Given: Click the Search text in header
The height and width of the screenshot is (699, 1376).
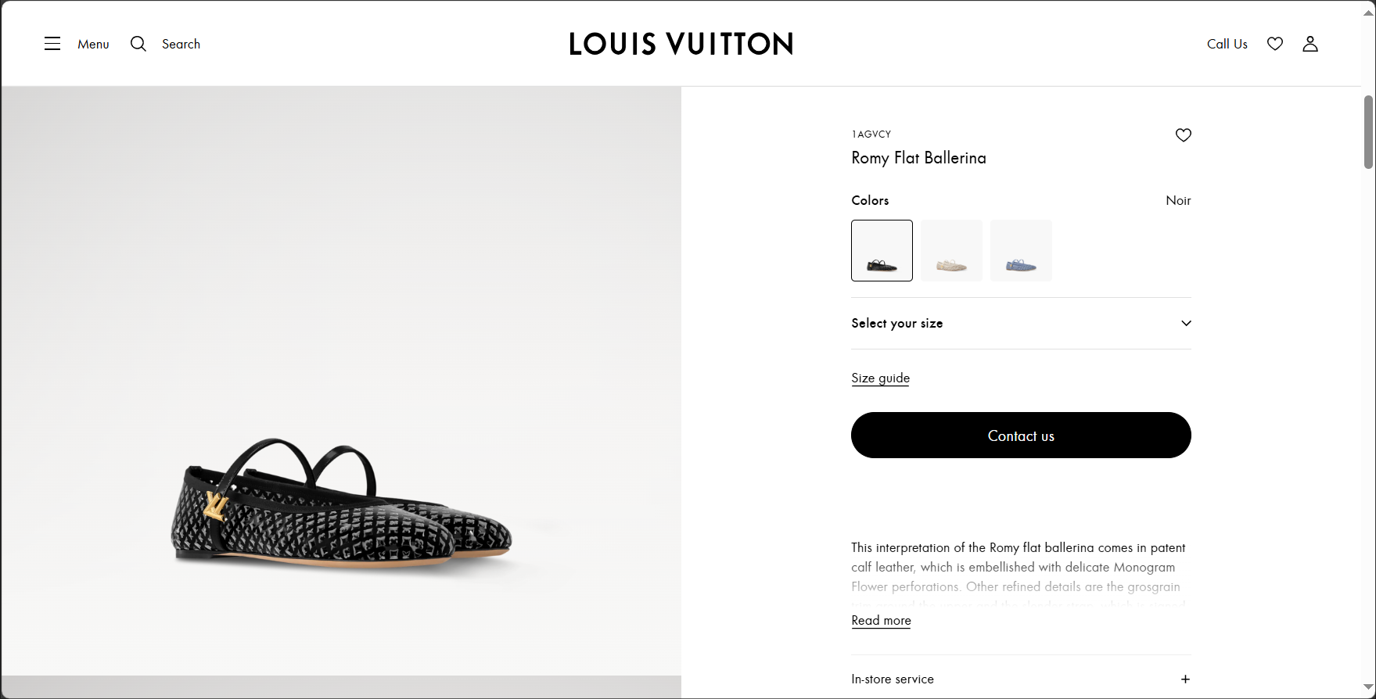Looking at the screenshot, I should tap(181, 45).
